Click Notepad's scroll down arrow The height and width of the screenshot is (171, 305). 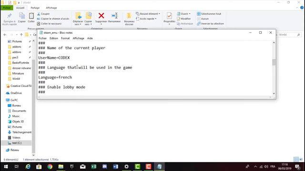pos(274,94)
